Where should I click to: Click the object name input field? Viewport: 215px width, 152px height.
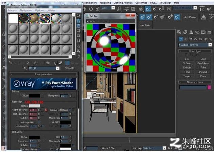(x=193, y=87)
